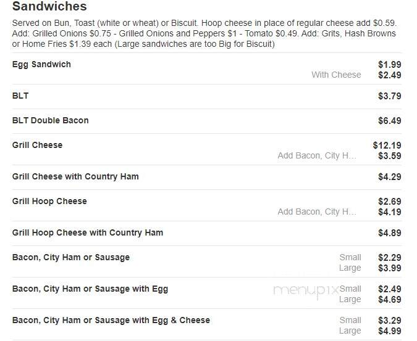Select the BLT menu item
This screenshot has width=417, height=341.
pyautogui.click(x=20, y=96)
